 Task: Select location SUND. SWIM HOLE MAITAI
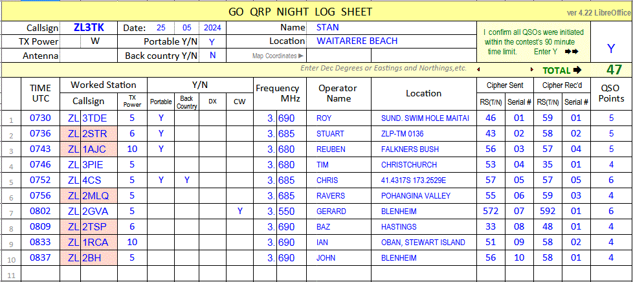point(425,118)
